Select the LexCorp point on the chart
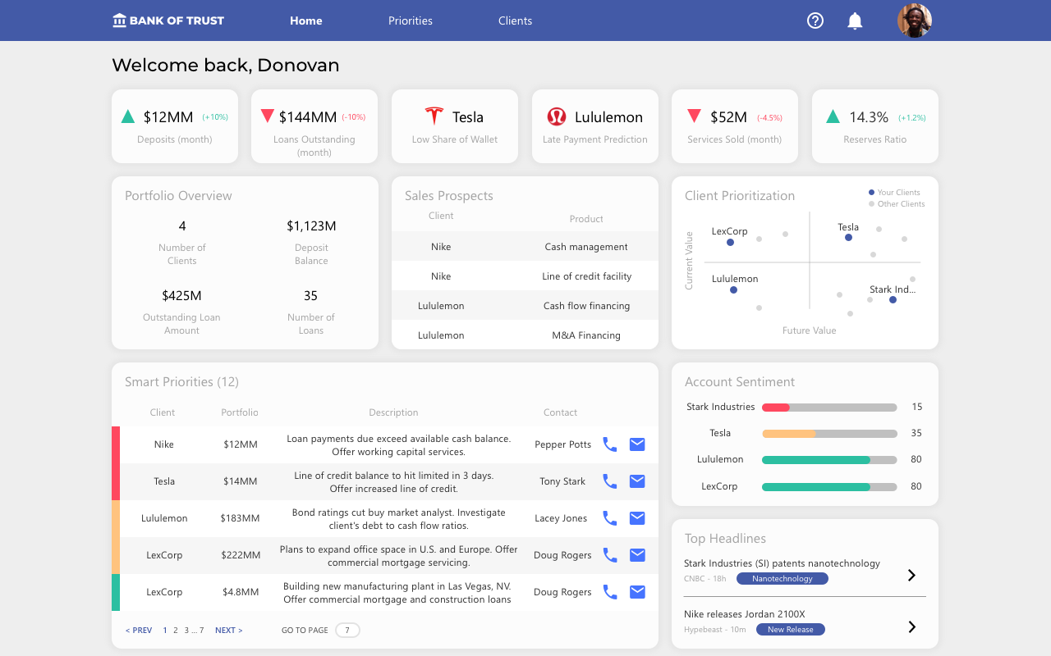 [x=730, y=243]
